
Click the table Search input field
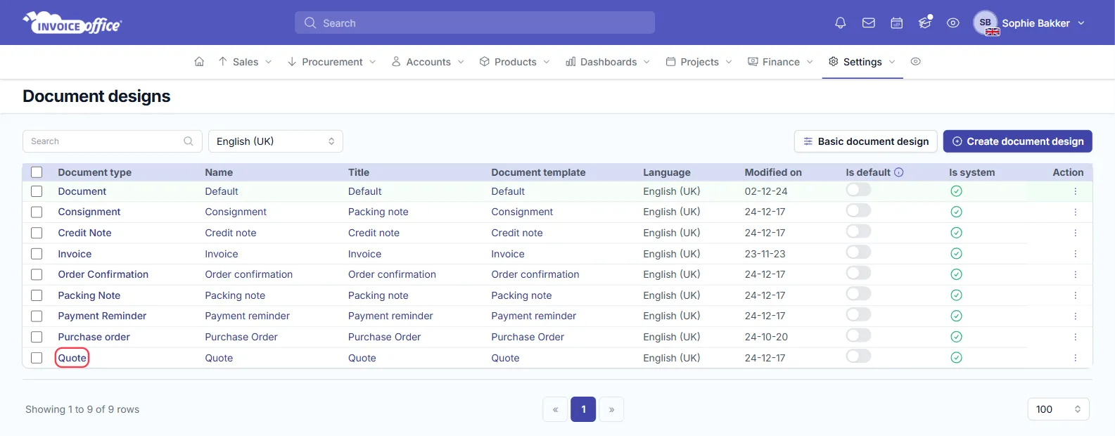[113, 141]
